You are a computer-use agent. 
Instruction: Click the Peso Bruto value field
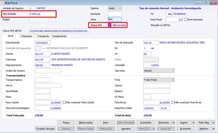coord(156,103)
